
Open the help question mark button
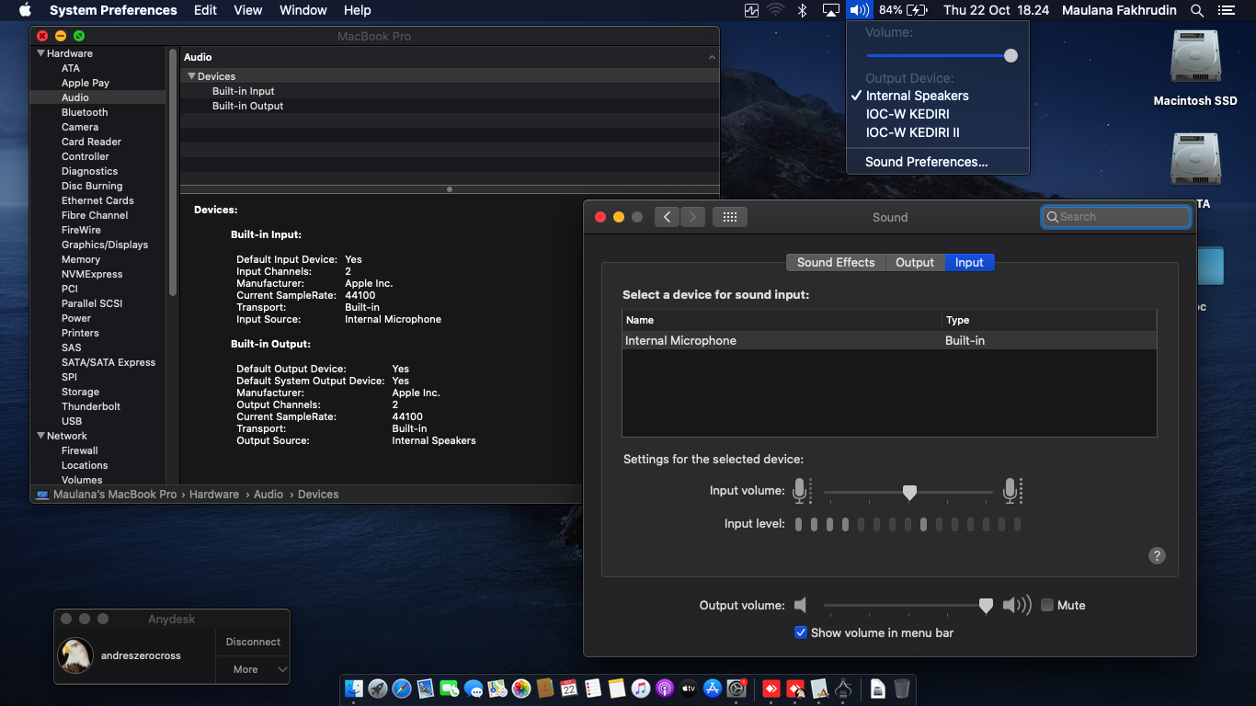point(1157,555)
